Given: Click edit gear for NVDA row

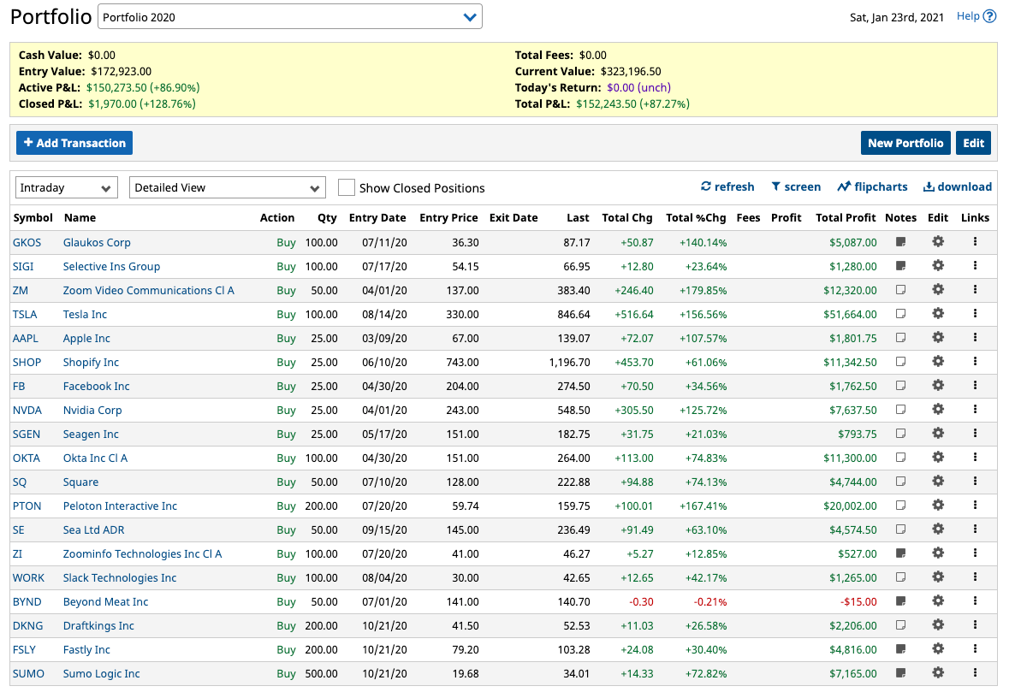Looking at the screenshot, I should tap(938, 410).
